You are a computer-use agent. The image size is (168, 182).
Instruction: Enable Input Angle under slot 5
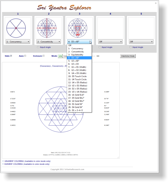(x=130, y=47)
